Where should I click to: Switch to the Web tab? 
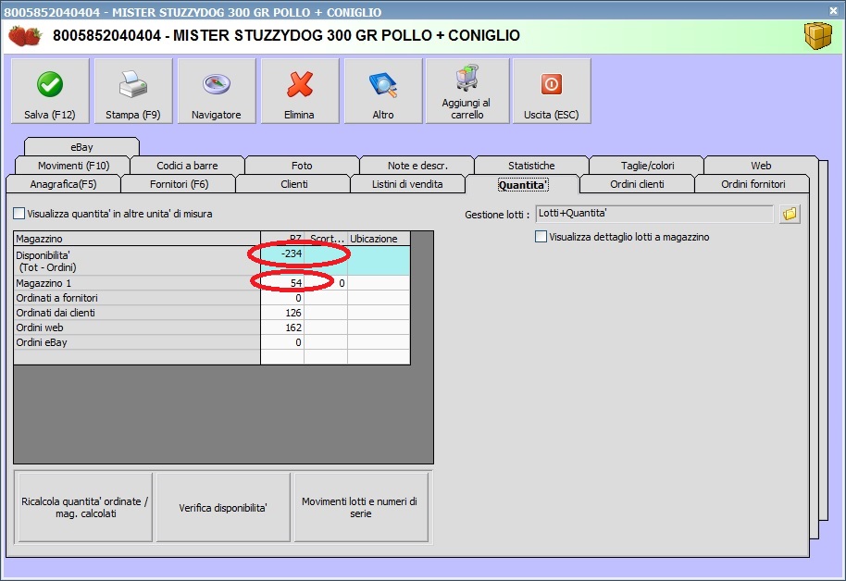[x=761, y=165]
